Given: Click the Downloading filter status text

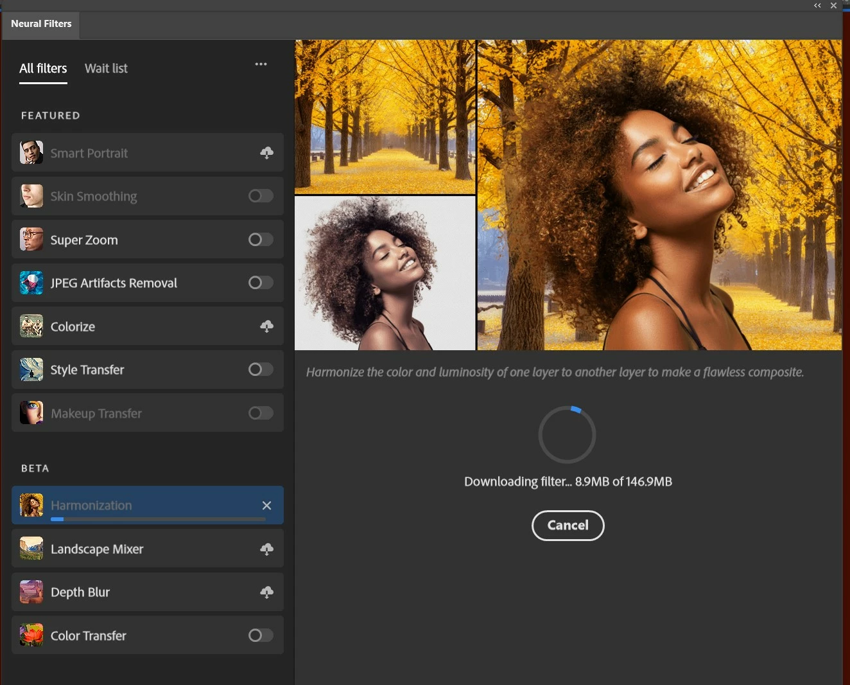Looking at the screenshot, I should [x=568, y=482].
